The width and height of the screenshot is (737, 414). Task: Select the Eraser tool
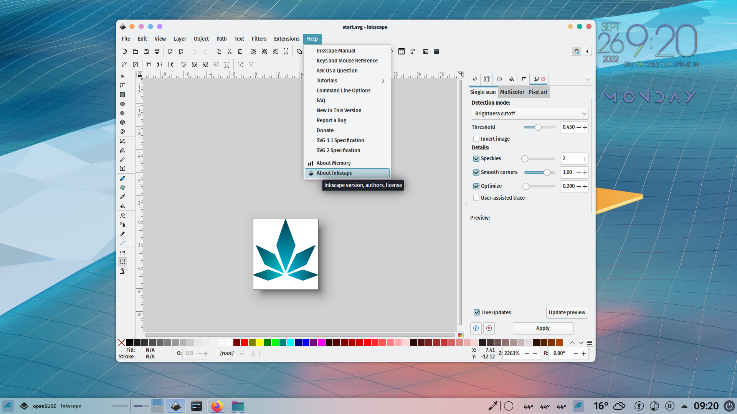pos(122,234)
